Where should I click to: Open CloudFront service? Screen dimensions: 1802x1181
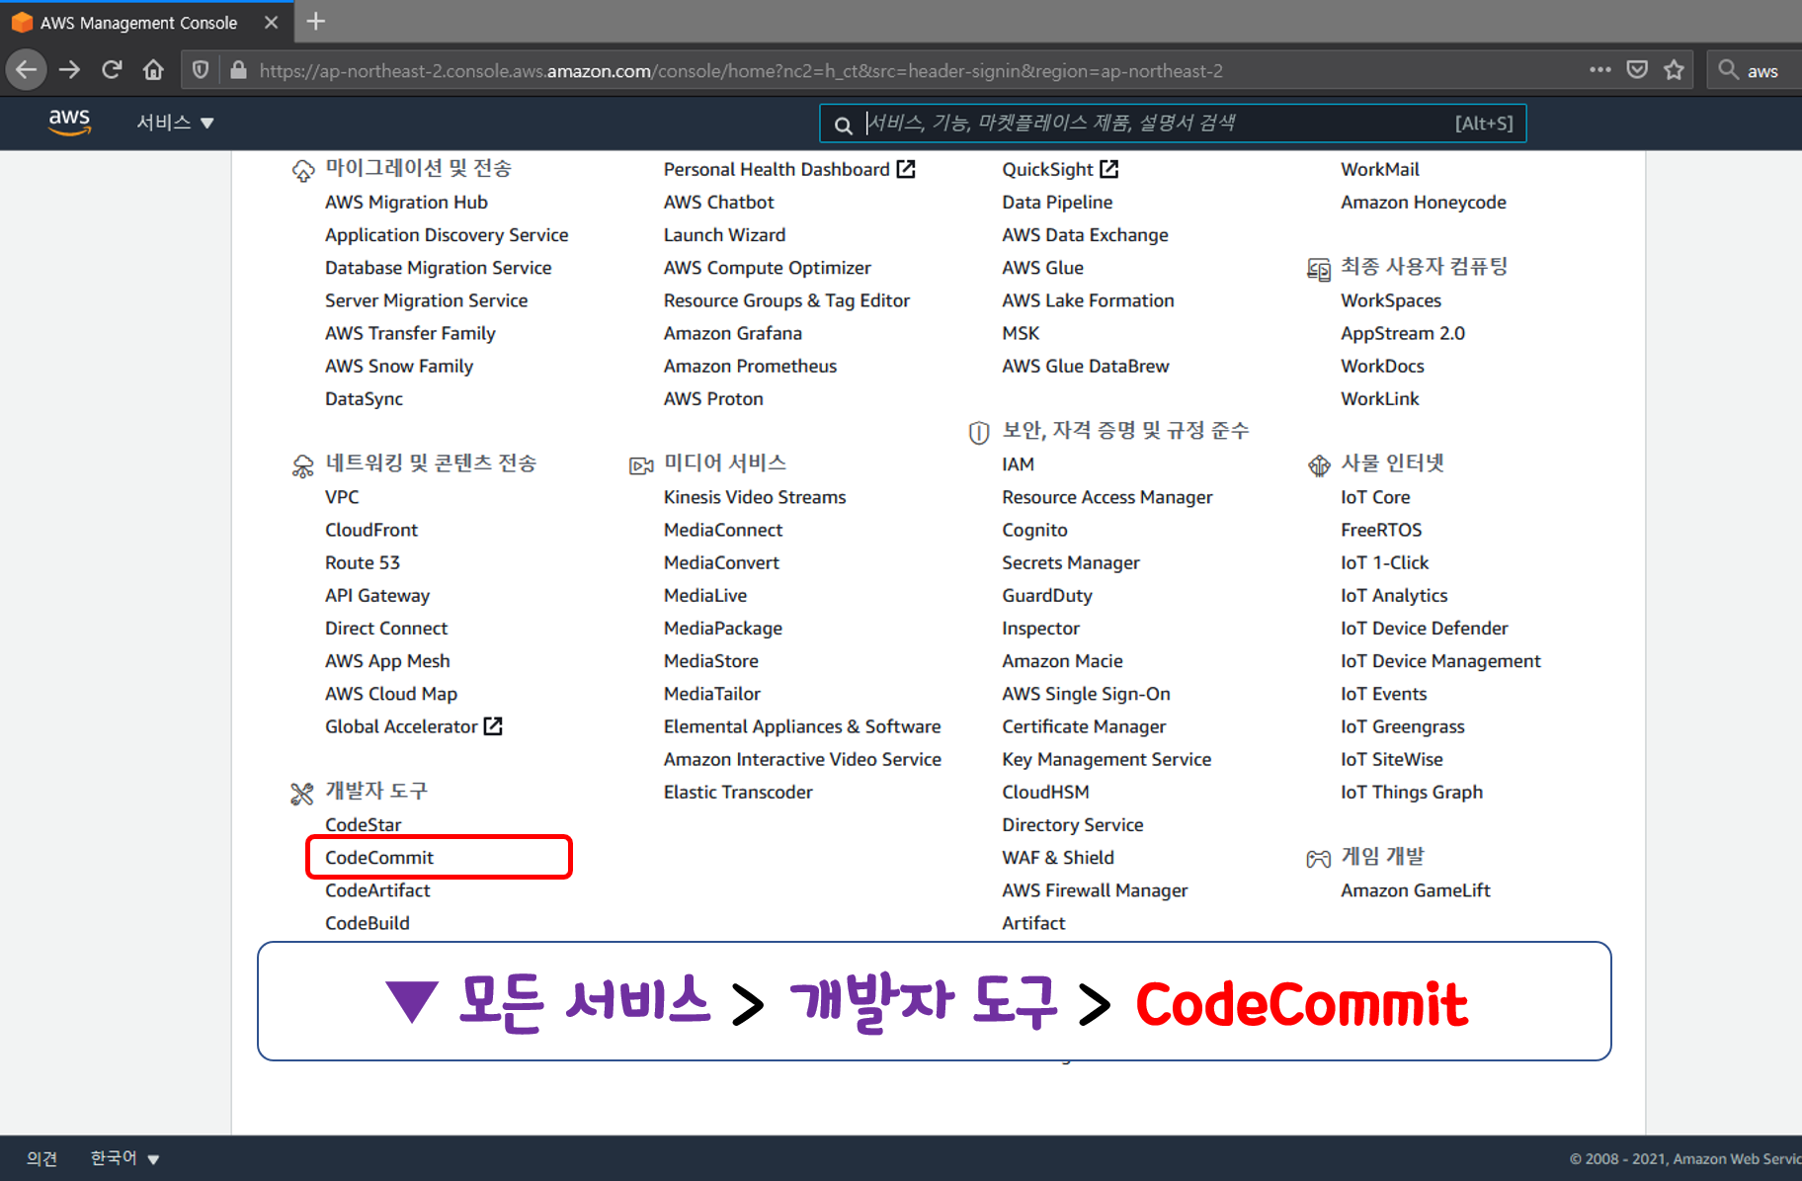coord(371,530)
